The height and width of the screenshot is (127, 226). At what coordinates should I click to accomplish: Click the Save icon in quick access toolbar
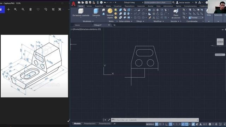click(x=87, y=2)
